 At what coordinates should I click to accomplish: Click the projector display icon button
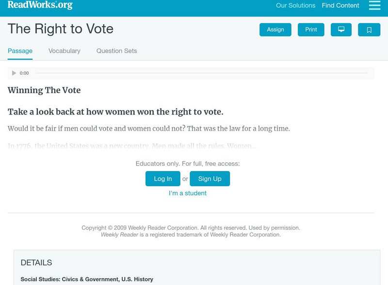(341, 30)
